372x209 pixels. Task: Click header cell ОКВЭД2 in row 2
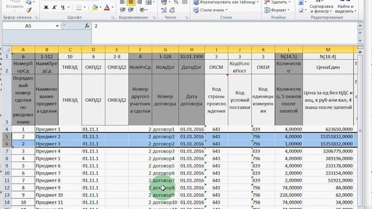[117, 67]
